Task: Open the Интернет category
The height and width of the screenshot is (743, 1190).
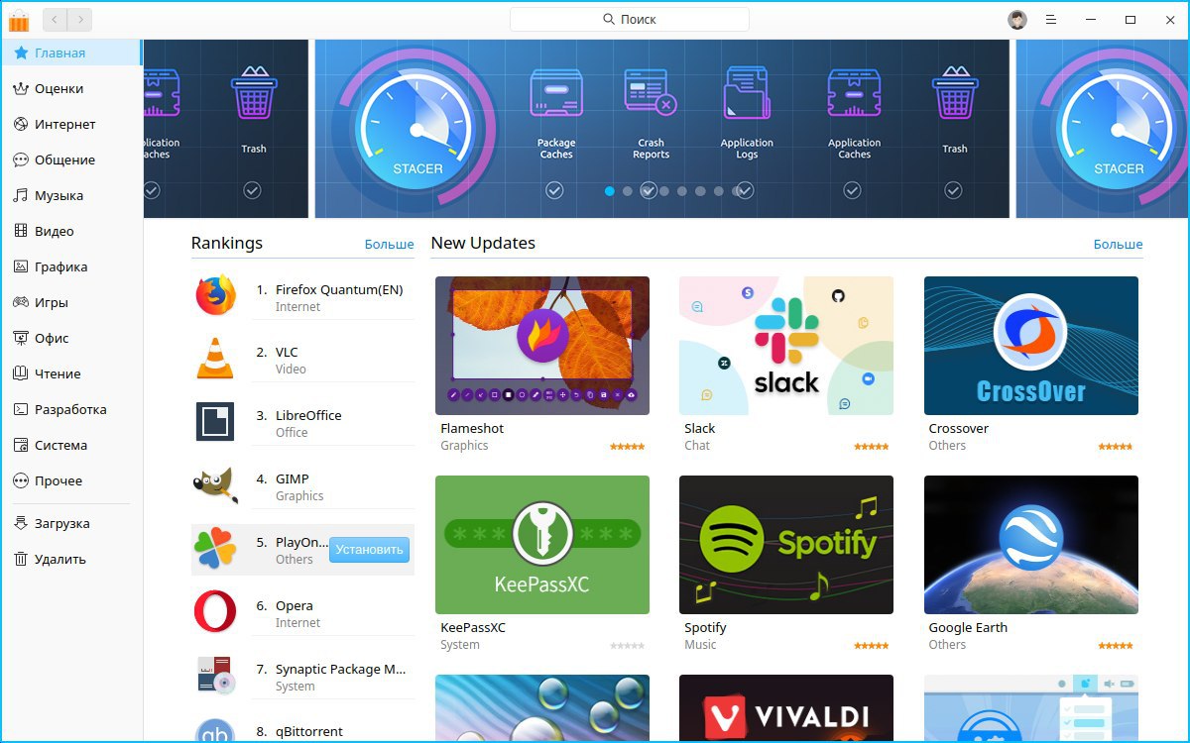Action: (x=71, y=124)
